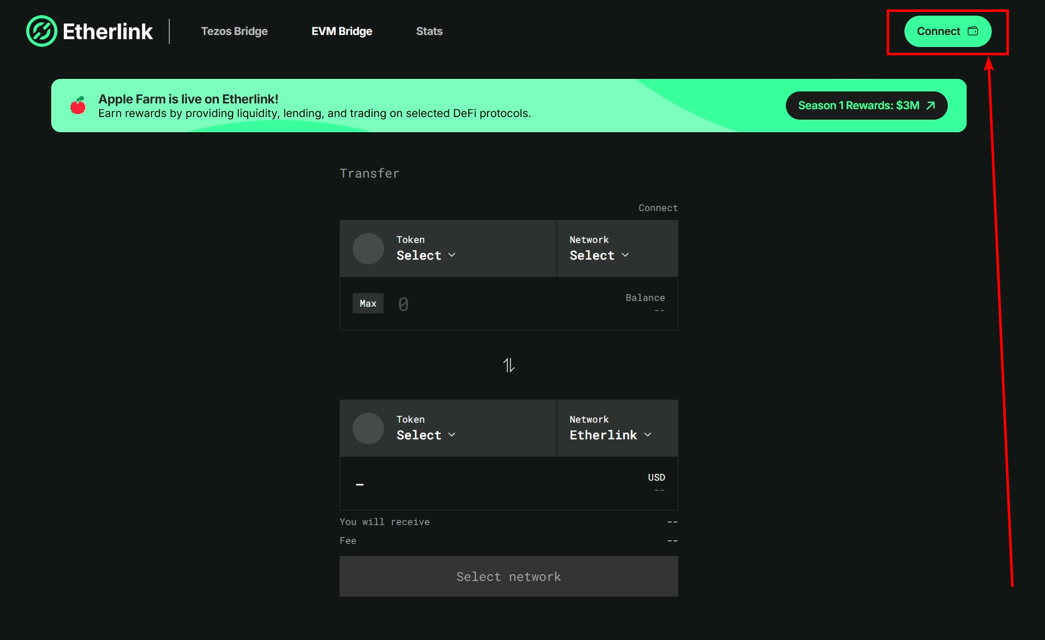The image size is (1045, 640).
Task: Click the small Connect link above source panel
Action: (658, 208)
